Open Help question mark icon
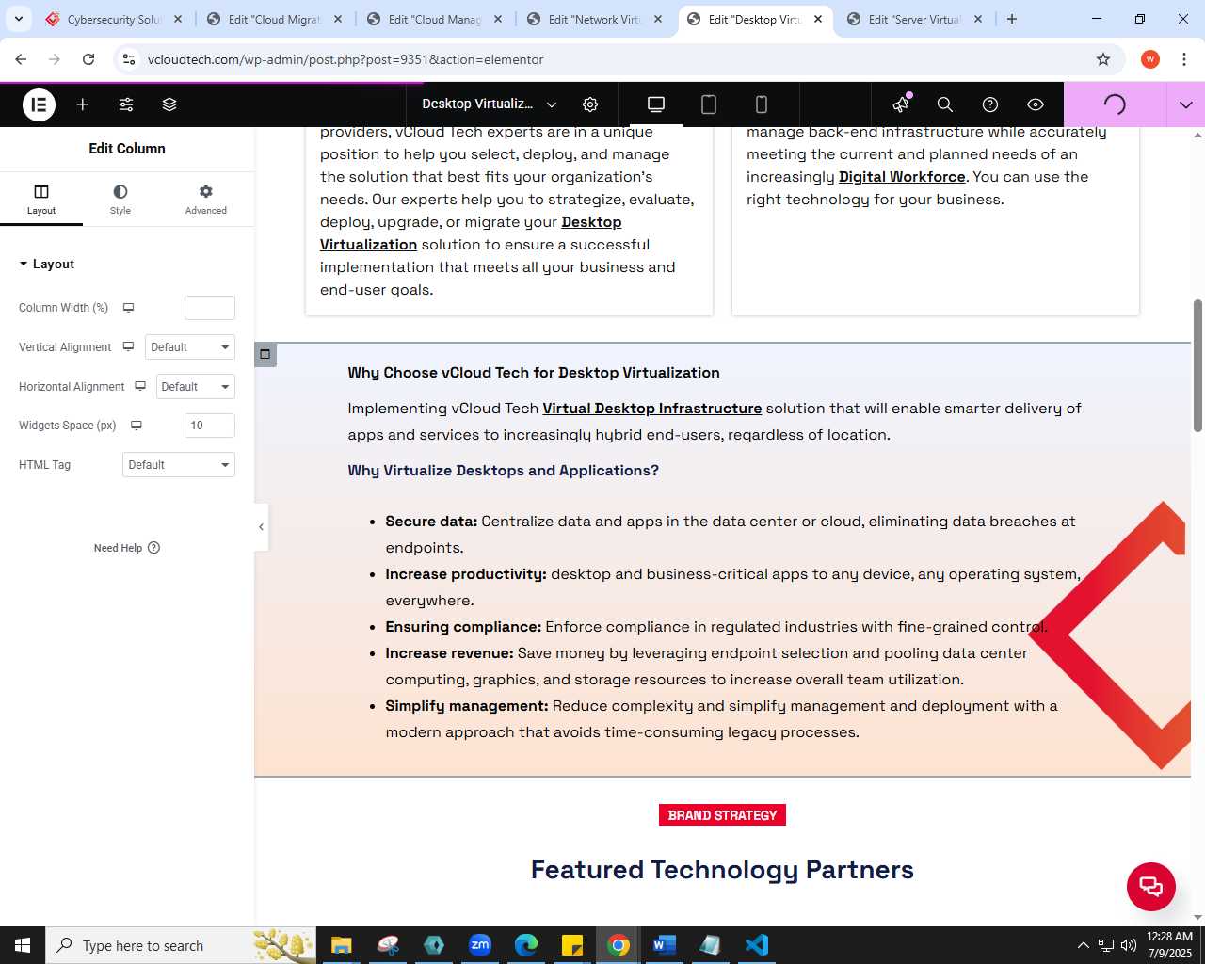Viewport: 1205px width, 964px height. click(990, 104)
